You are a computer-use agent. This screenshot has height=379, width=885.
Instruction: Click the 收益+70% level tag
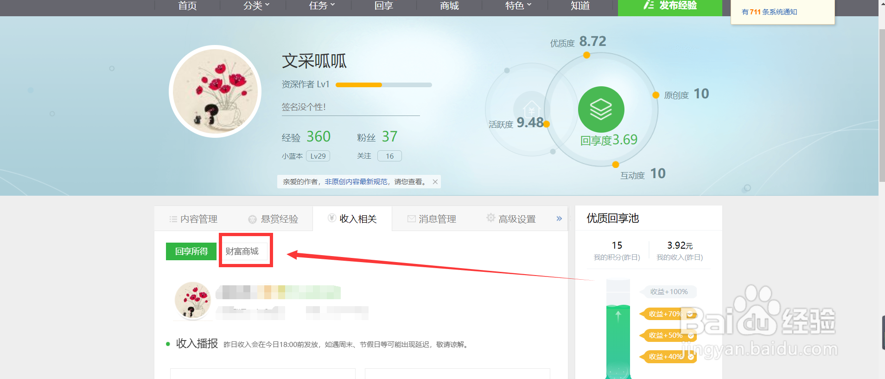668,314
